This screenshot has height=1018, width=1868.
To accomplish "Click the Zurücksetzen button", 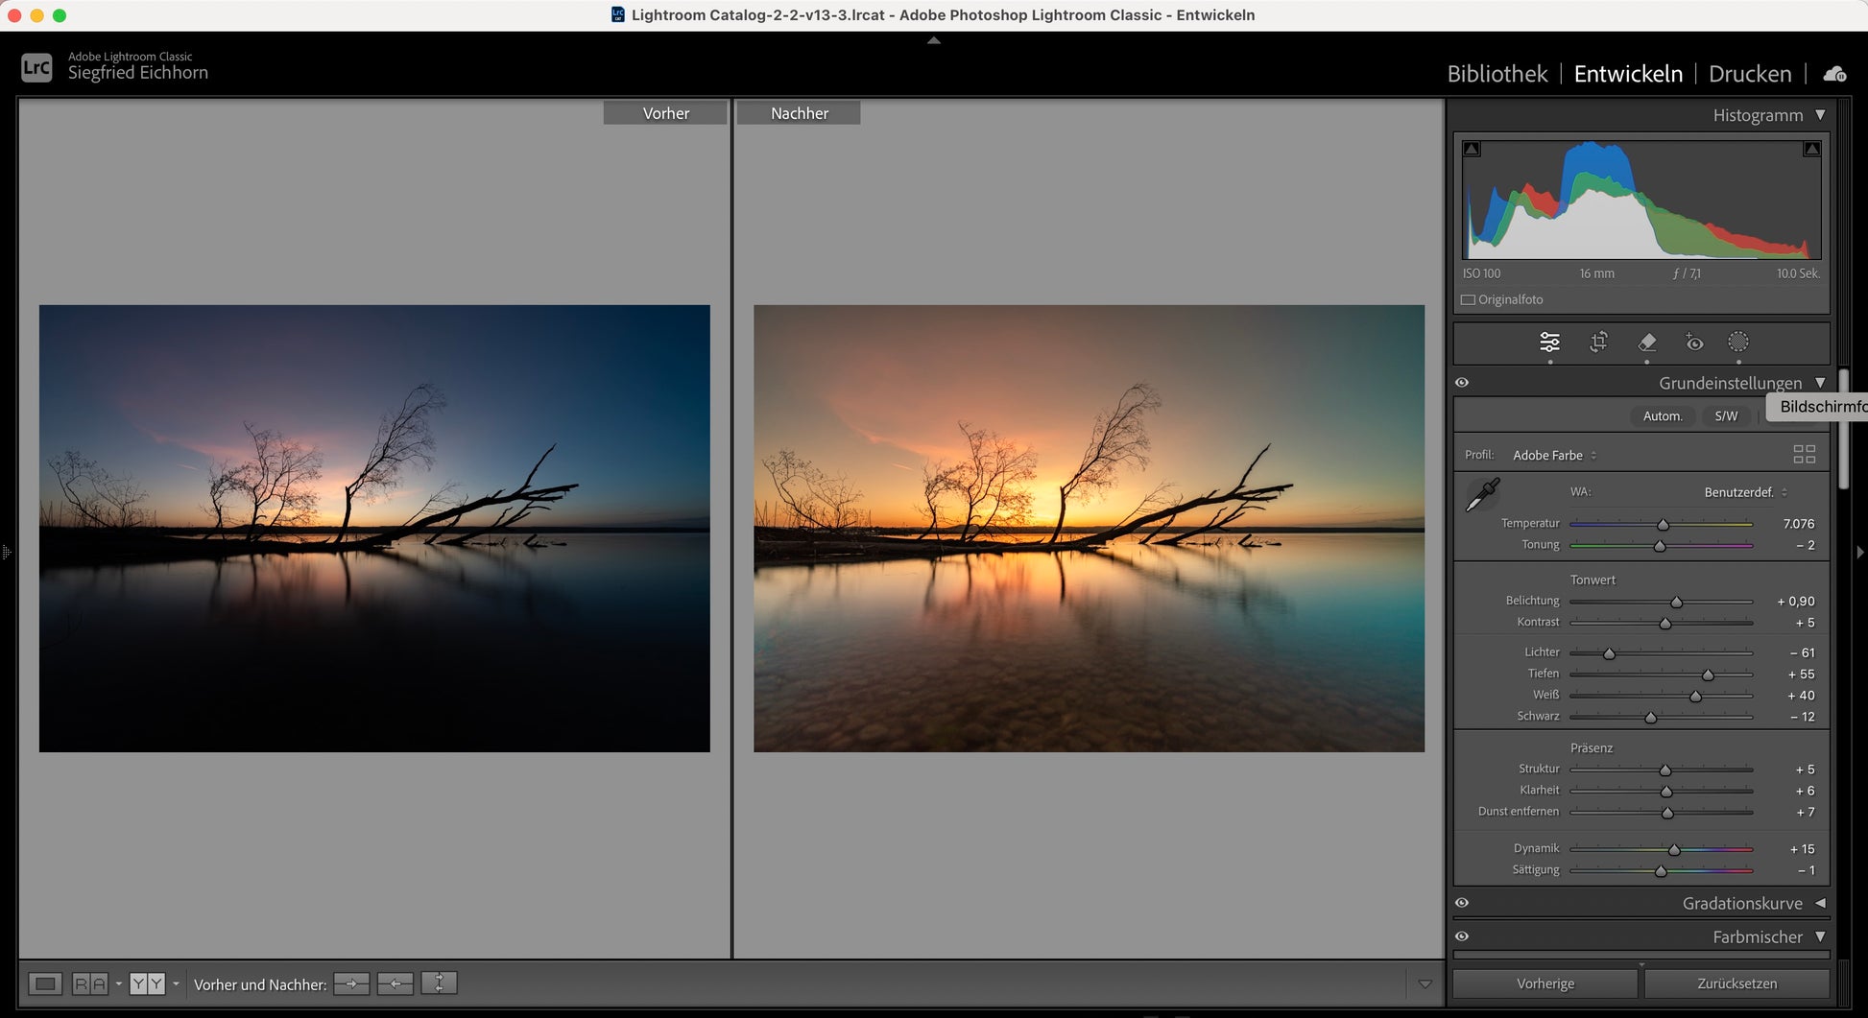I will pyautogui.click(x=1736, y=983).
